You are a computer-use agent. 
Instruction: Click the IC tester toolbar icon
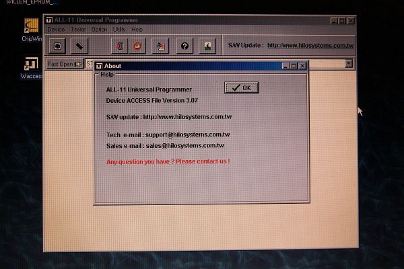click(79, 46)
